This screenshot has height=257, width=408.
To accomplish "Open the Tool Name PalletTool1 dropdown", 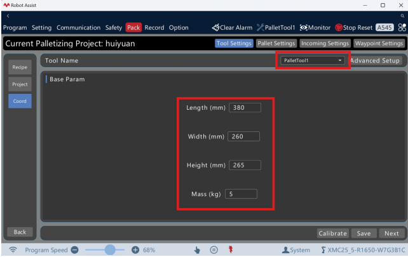I will [312, 60].
